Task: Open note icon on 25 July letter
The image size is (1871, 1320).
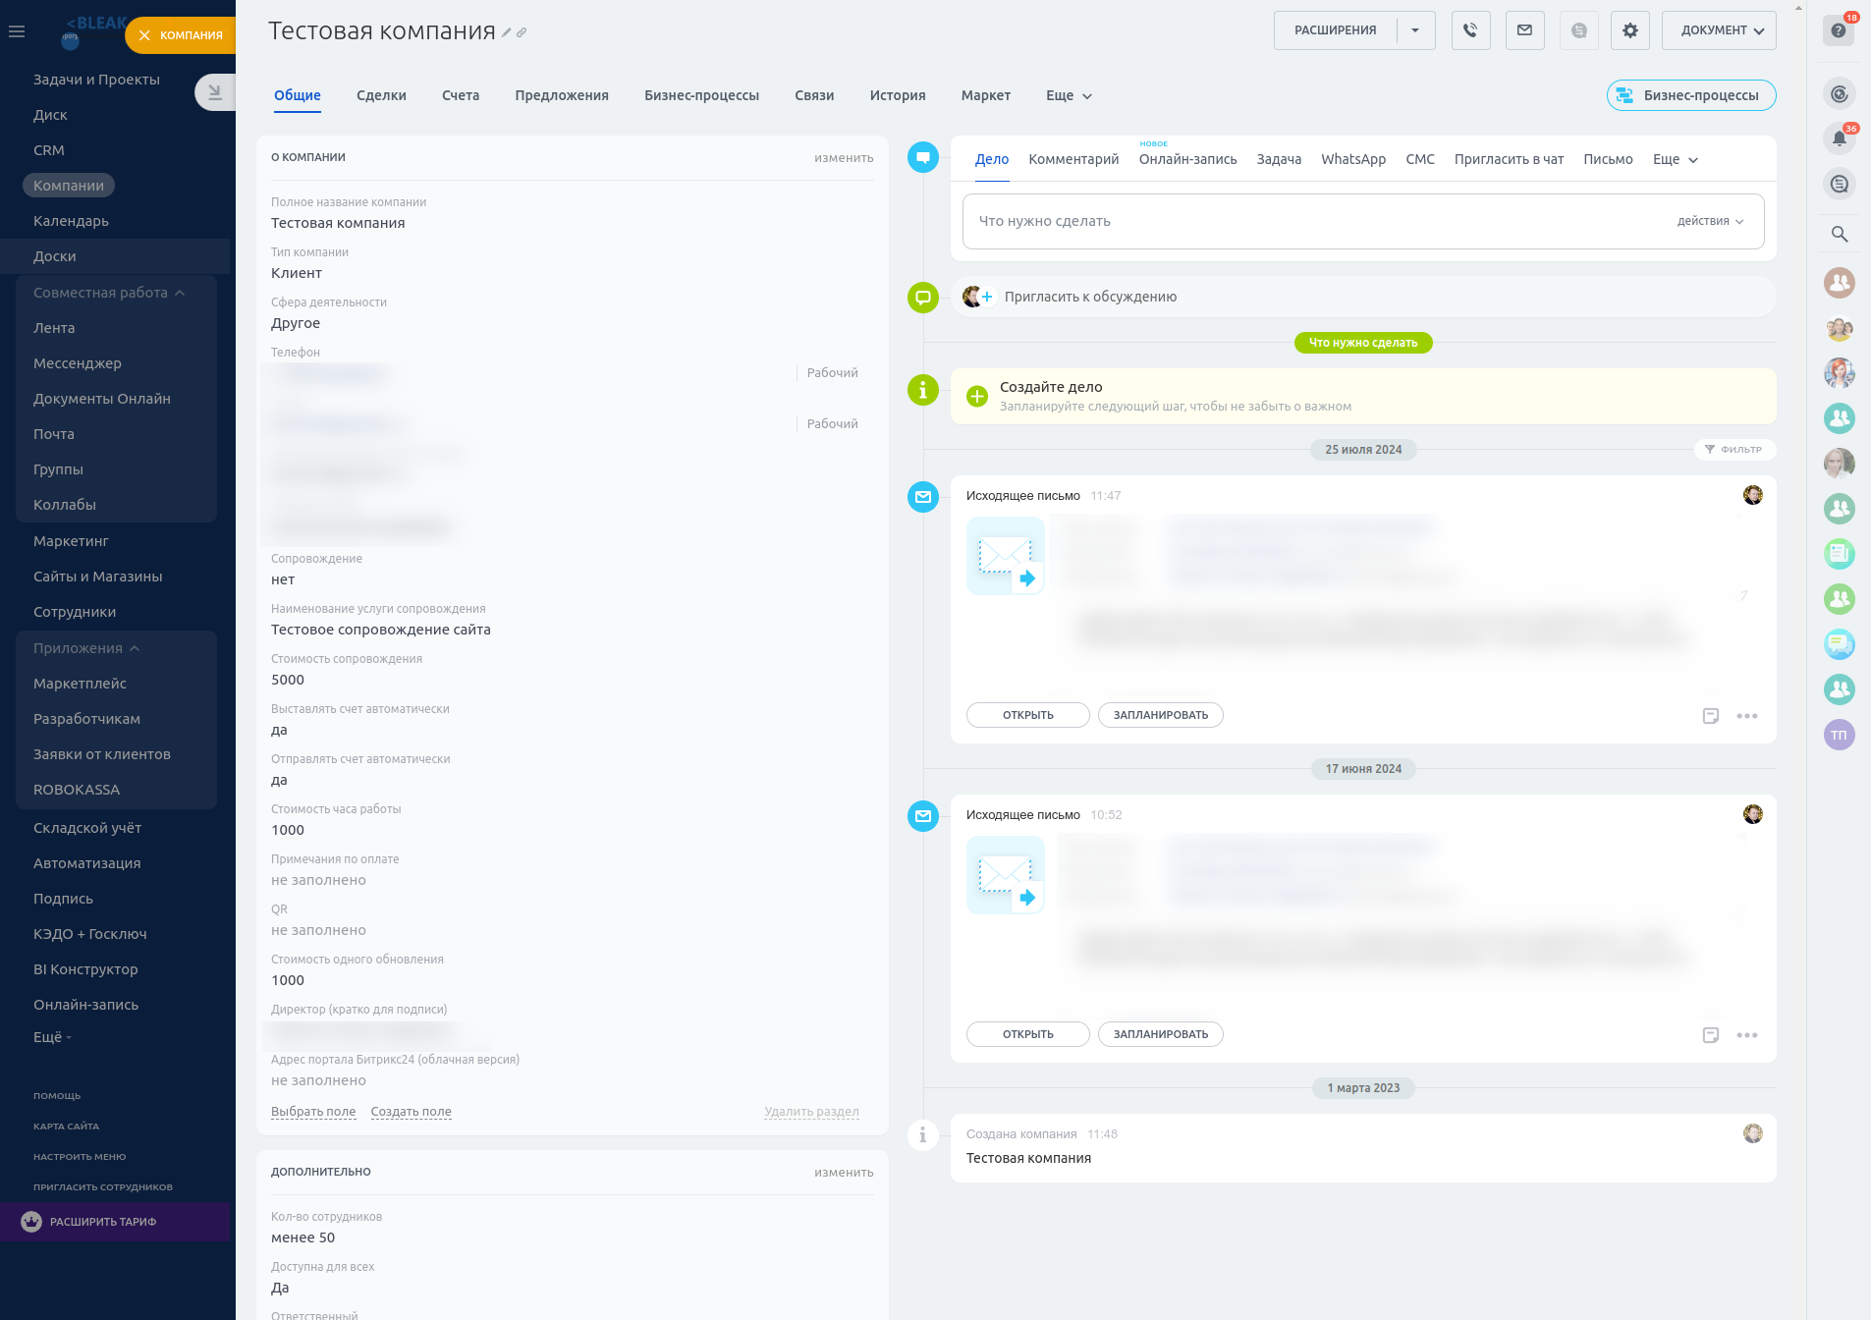Action: [1711, 716]
